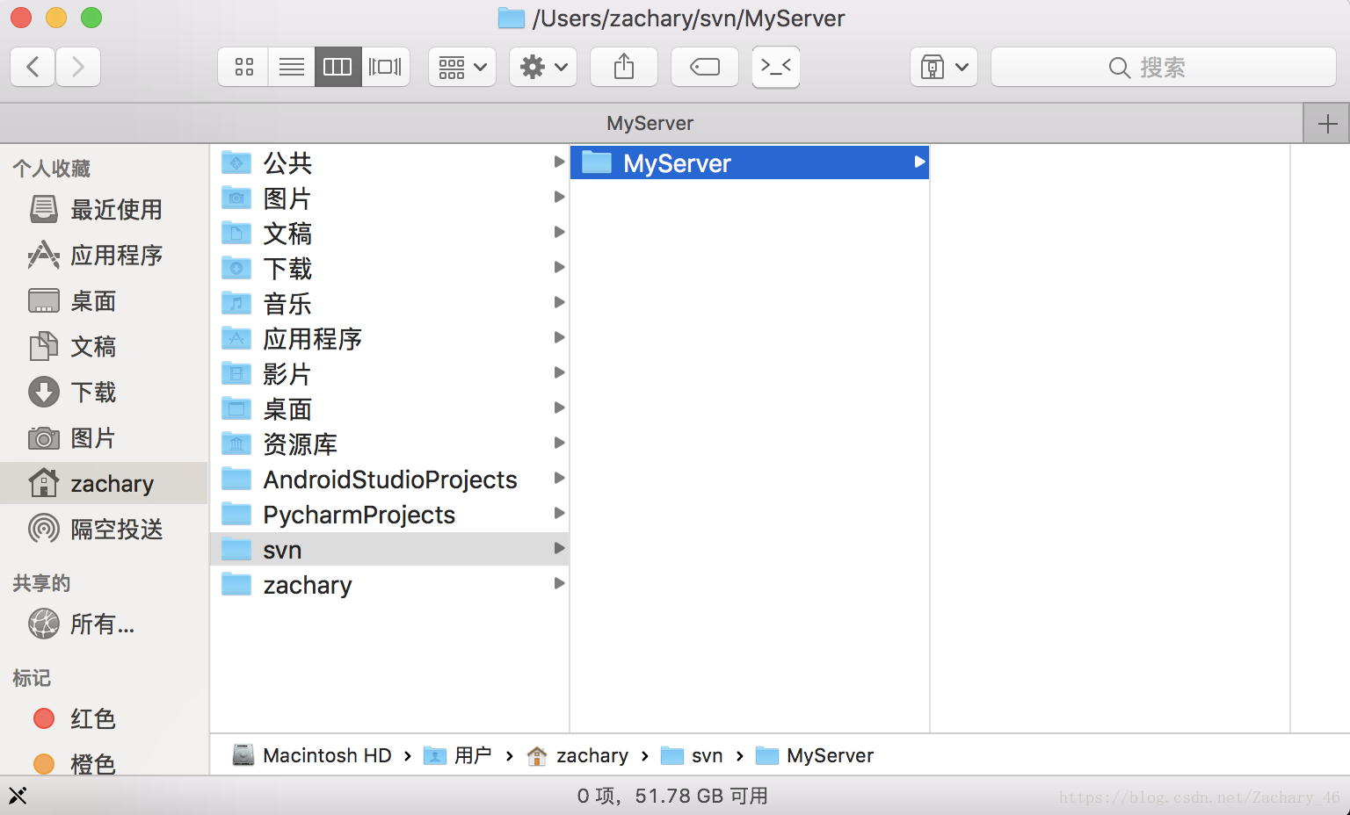
Task: Open 所有… shared items in the sidebar
Action: click(x=104, y=624)
